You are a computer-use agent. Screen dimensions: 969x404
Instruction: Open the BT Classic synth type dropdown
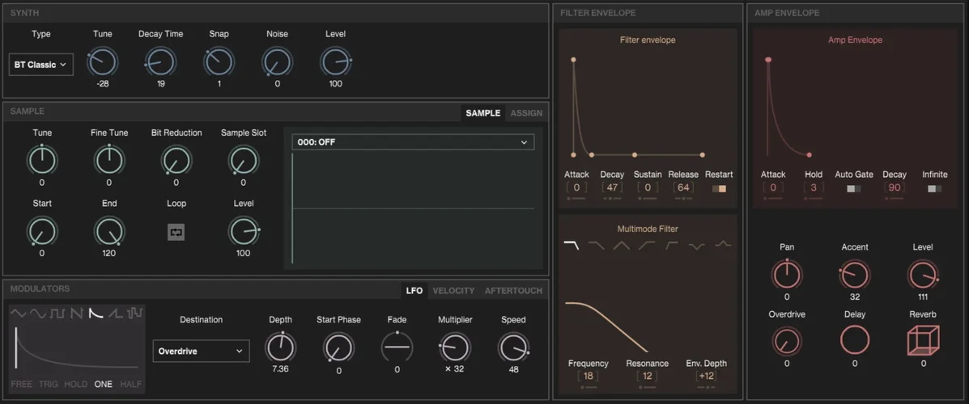pos(40,65)
